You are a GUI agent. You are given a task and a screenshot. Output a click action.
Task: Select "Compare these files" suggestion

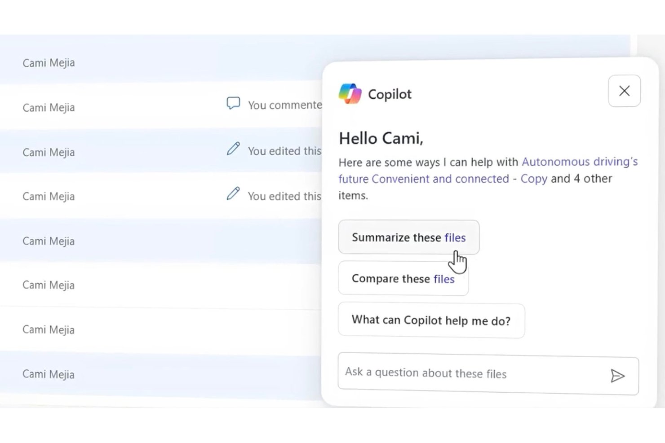click(403, 279)
